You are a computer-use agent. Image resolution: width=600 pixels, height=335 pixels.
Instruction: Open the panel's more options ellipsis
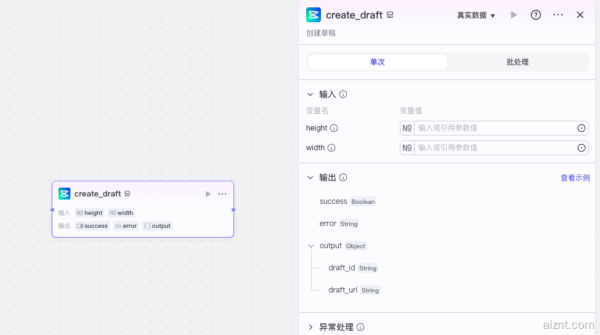(558, 15)
